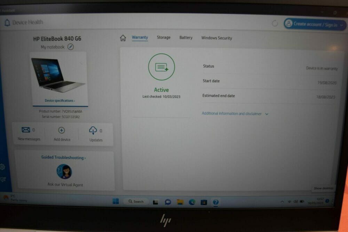348x232 pixels.
Task: Open the Device specifications link
Action: point(60,101)
